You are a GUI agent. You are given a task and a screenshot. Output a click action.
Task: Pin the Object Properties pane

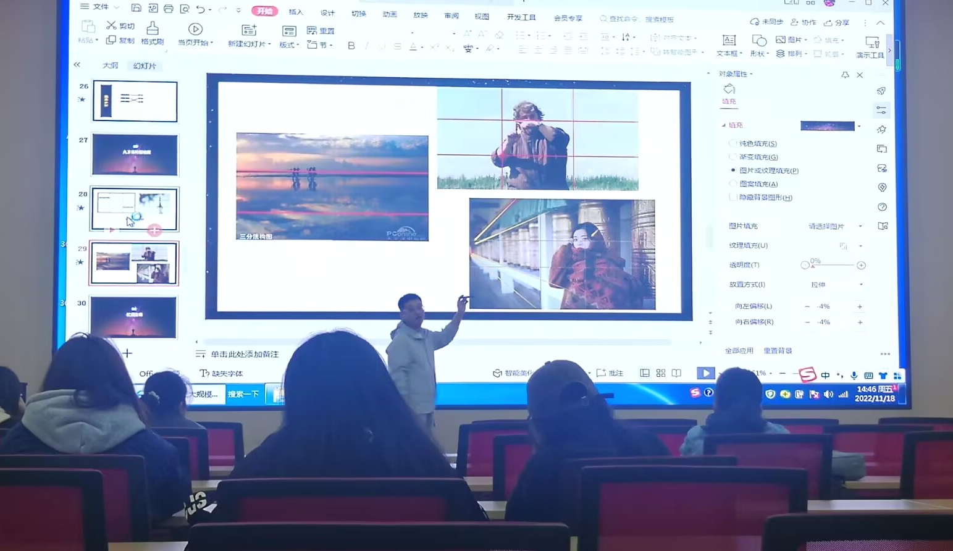coord(845,75)
